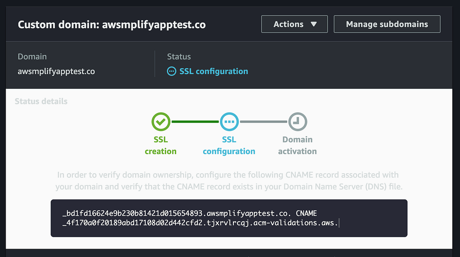The width and height of the screenshot is (460, 257).
Task: Click the Custom domain page title
Action: (112, 24)
